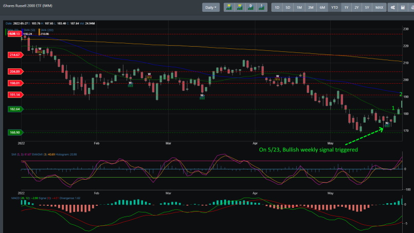
Task: Set chart range to 5Y
Action: tap(367, 7)
